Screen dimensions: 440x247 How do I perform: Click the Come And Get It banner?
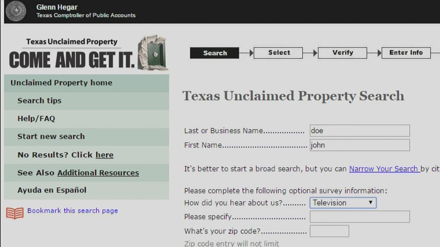coord(71,59)
